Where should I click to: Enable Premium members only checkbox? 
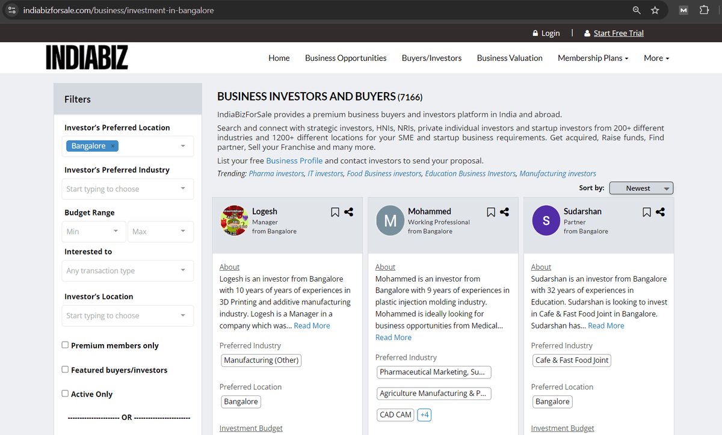[x=65, y=345]
